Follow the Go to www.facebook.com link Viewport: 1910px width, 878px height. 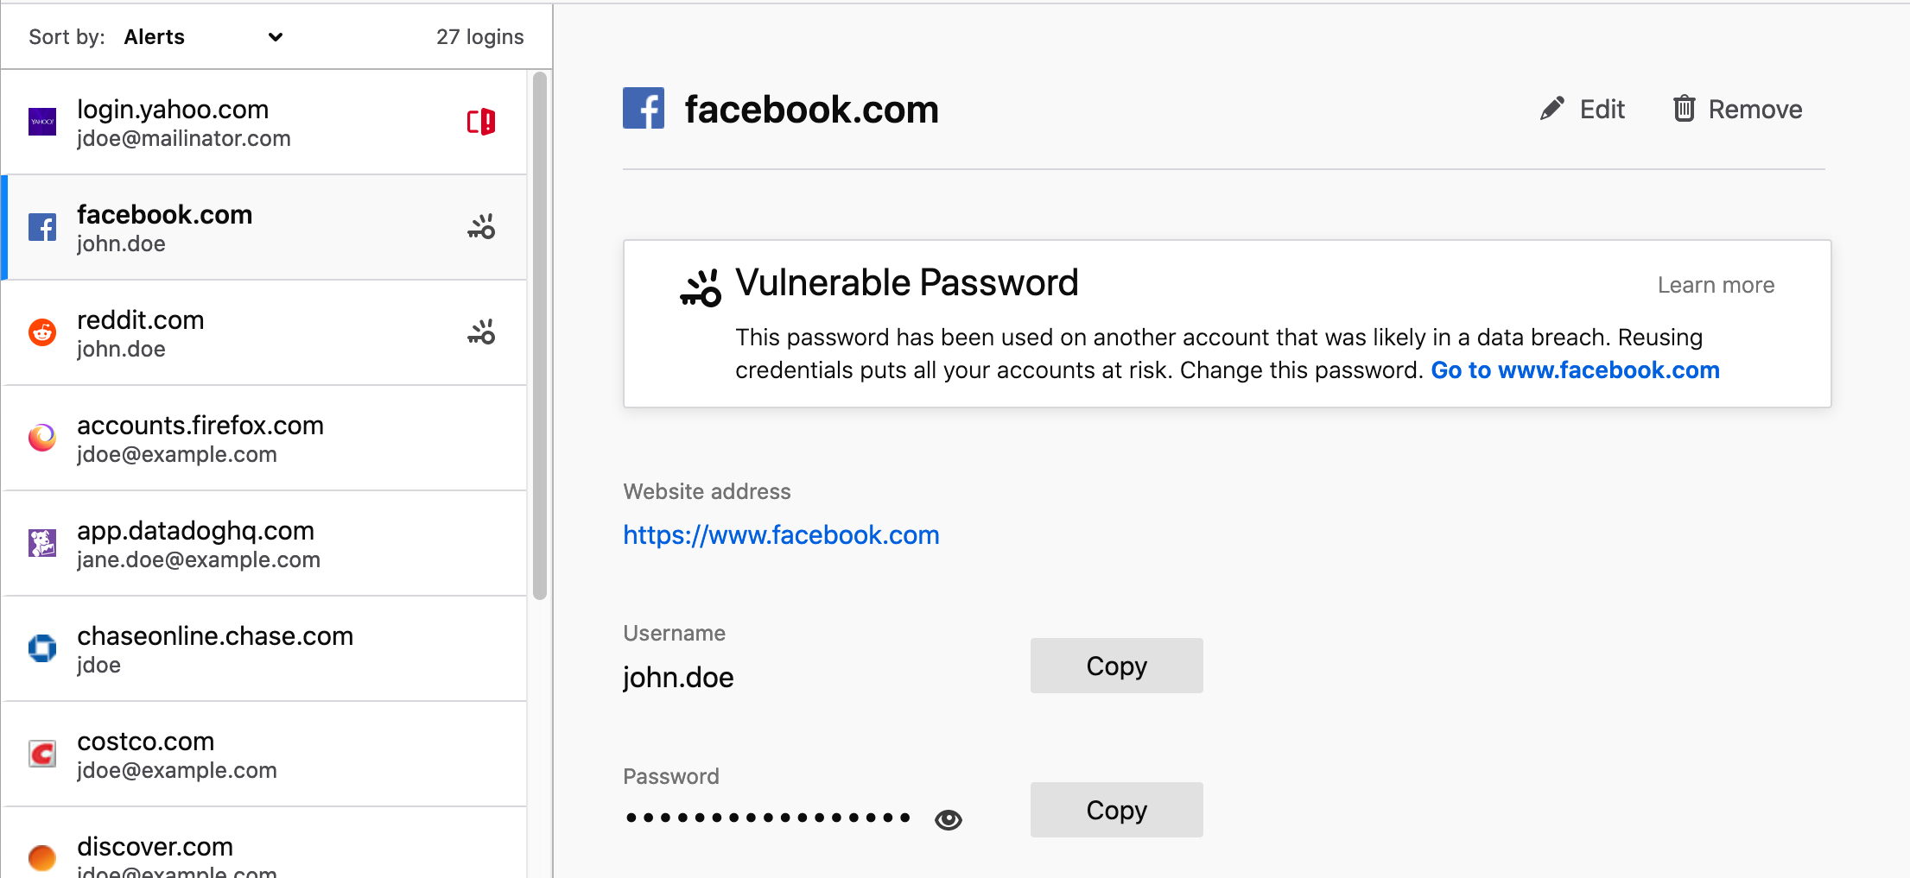(1575, 370)
